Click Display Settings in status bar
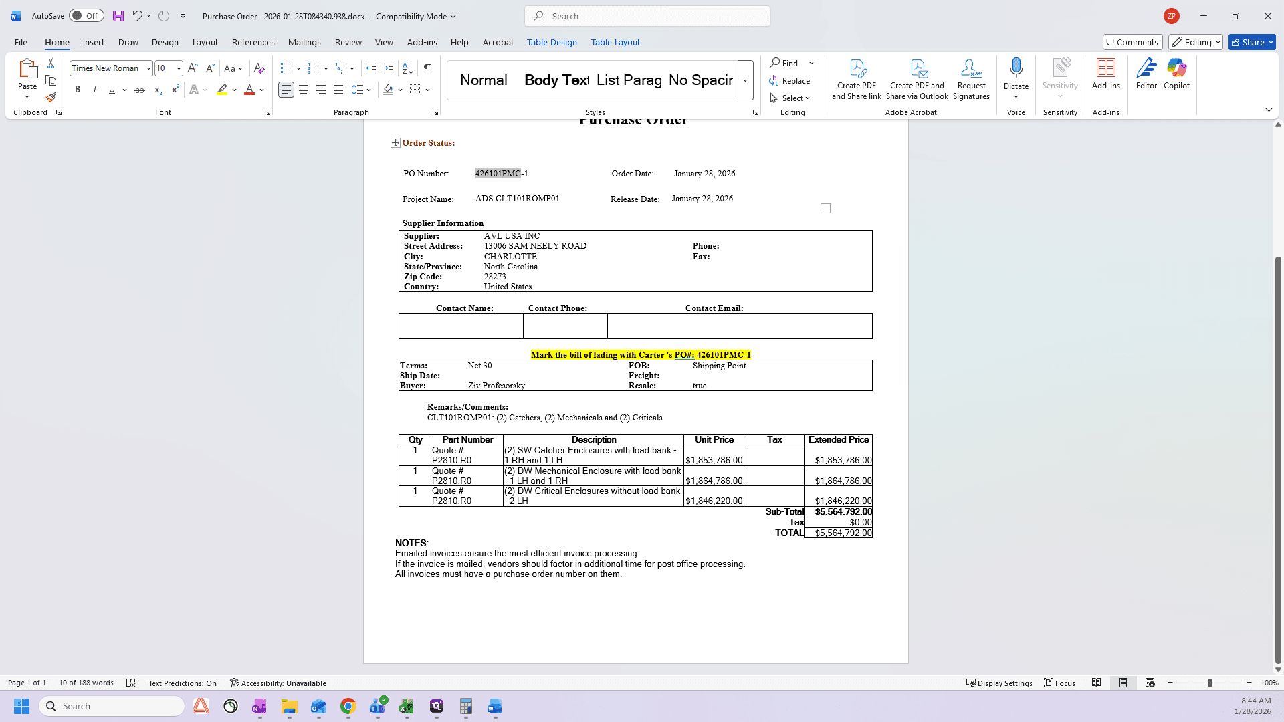1284x722 pixels. click(x=999, y=683)
